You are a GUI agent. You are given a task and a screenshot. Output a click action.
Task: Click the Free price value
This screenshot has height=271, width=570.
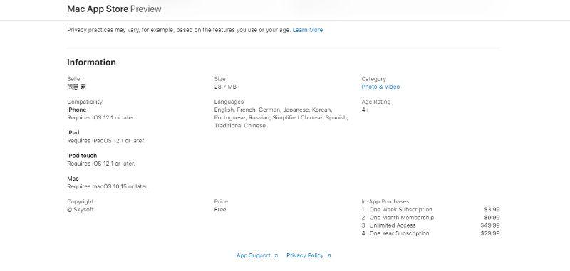click(220, 209)
